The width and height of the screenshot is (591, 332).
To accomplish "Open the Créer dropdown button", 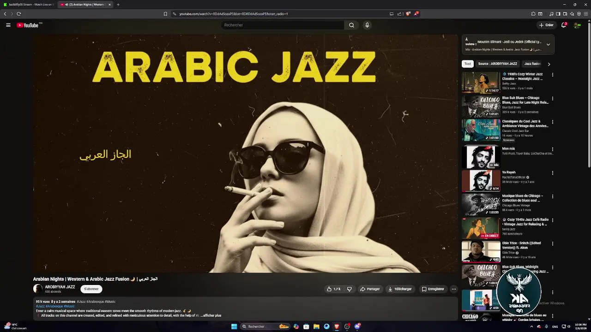I will click(546, 25).
